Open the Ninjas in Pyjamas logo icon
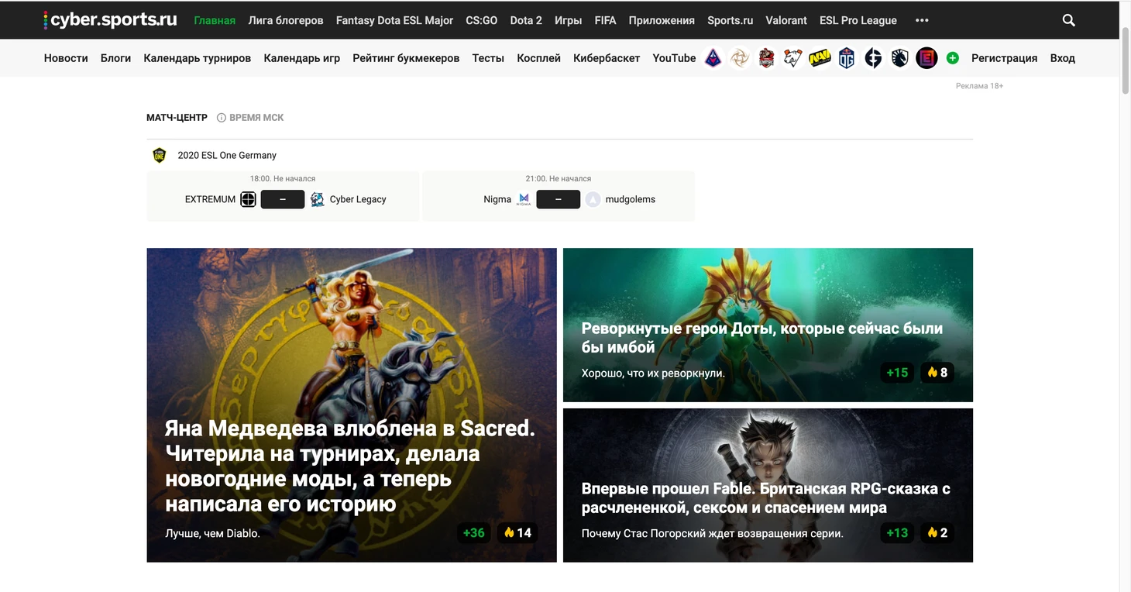The width and height of the screenshot is (1131, 592). click(740, 58)
